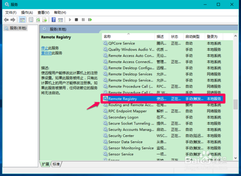The height and width of the screenshot is (176, 241).
Task: Select the Security Center service
Action: pos(162,136)
